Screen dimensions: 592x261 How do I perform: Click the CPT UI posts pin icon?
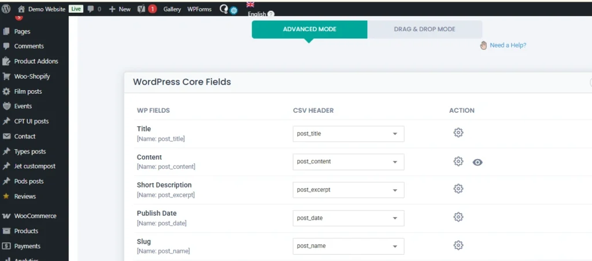point(6,122)
